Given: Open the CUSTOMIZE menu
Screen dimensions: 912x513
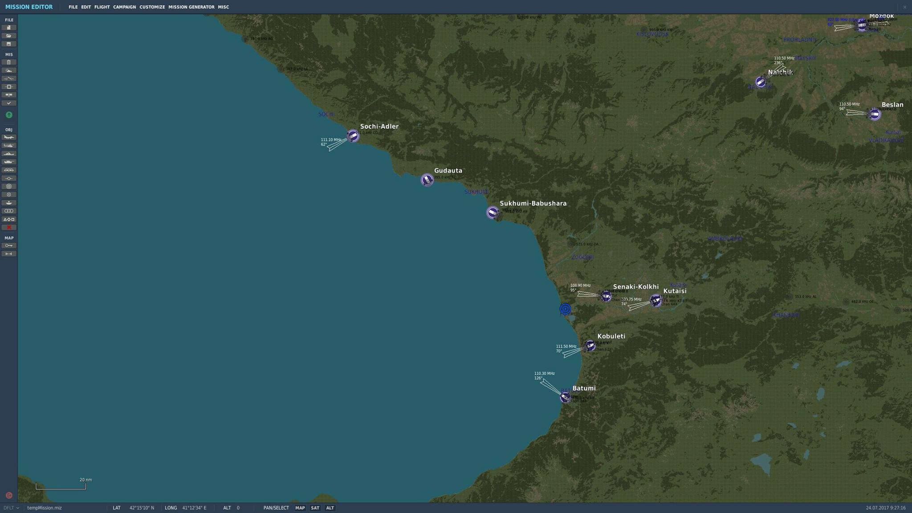Looking at the screenshot, I should click(x=152, y=7).
